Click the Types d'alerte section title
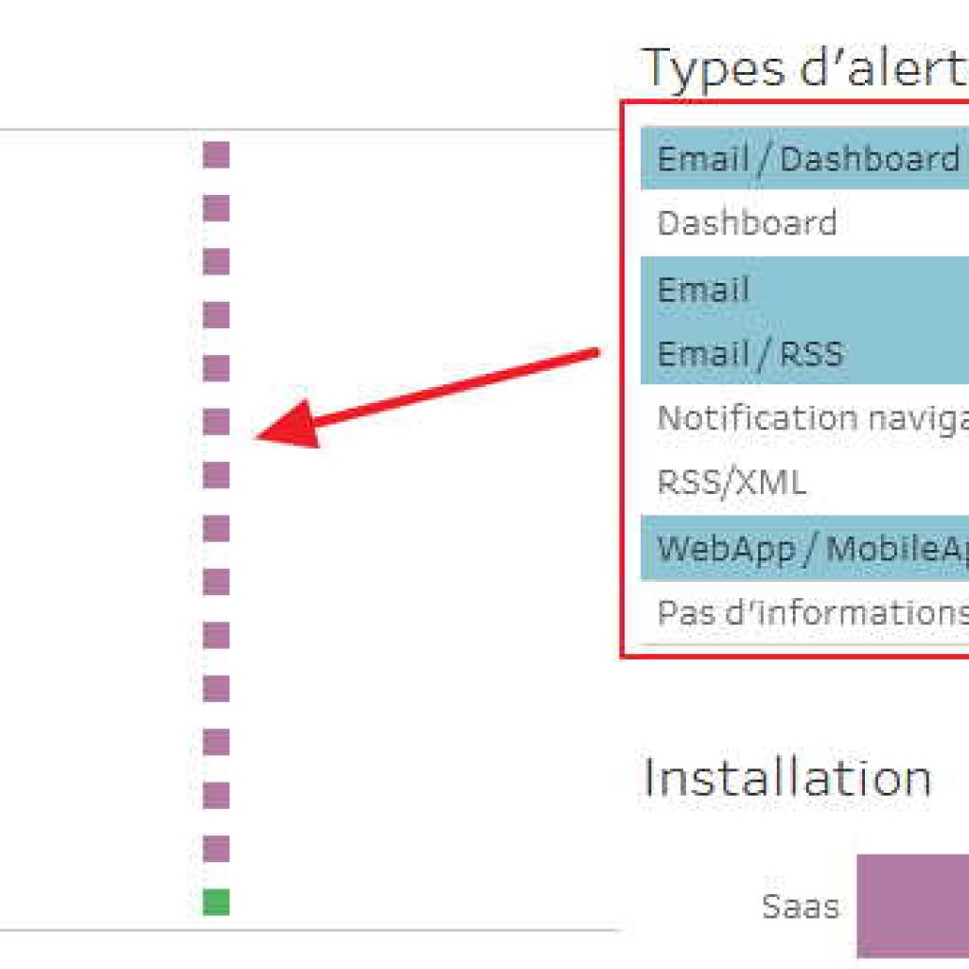The width and height of the screenshot is (969, 969). [804, 68]
